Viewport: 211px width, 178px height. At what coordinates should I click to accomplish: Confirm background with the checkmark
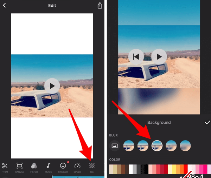coord(207,122)
